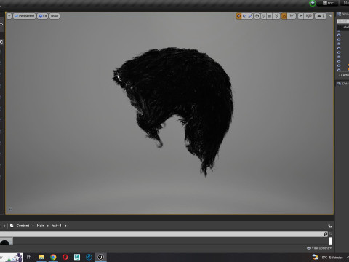Open the teal app icon after Opera on taskbar

(x=77, y=257)
